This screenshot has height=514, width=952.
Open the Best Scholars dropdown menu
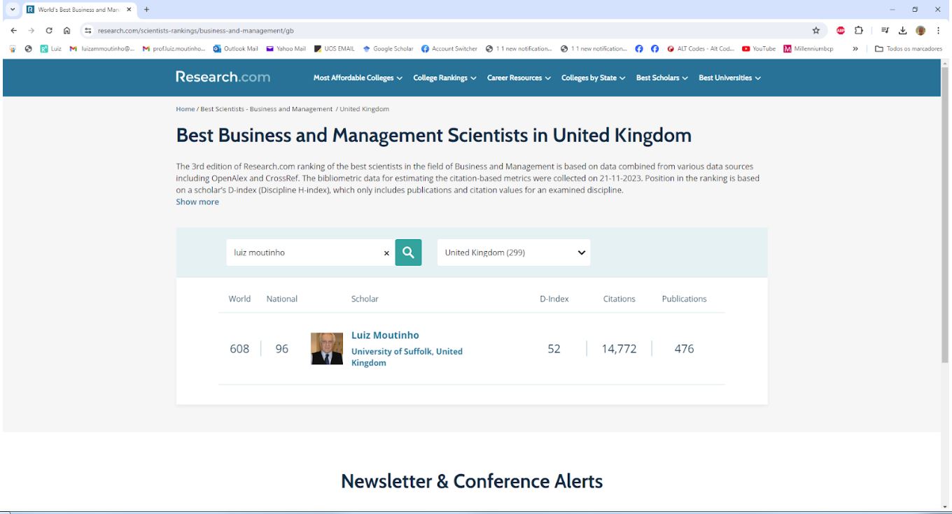click(x=661, y=78)
